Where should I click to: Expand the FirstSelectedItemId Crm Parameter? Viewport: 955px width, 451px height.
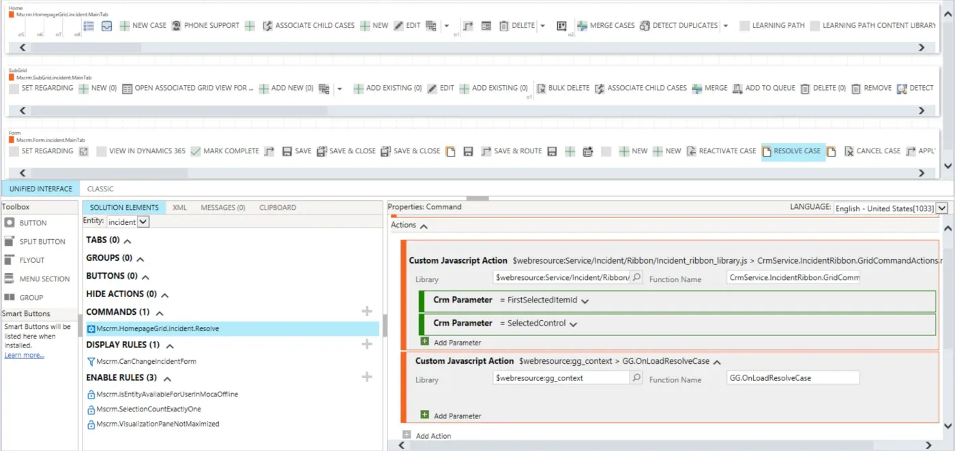point(584,300)
